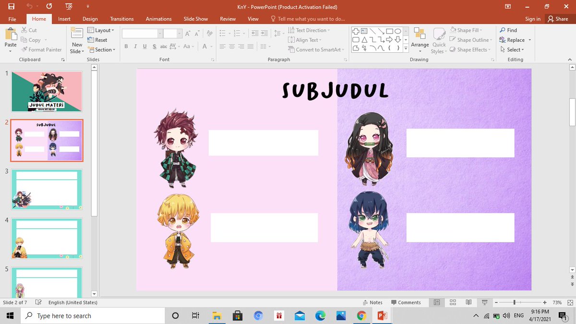Open the Shape Outline dropdown
The height and width of the screenshot is (324, 576).
(x=470, y=40)
